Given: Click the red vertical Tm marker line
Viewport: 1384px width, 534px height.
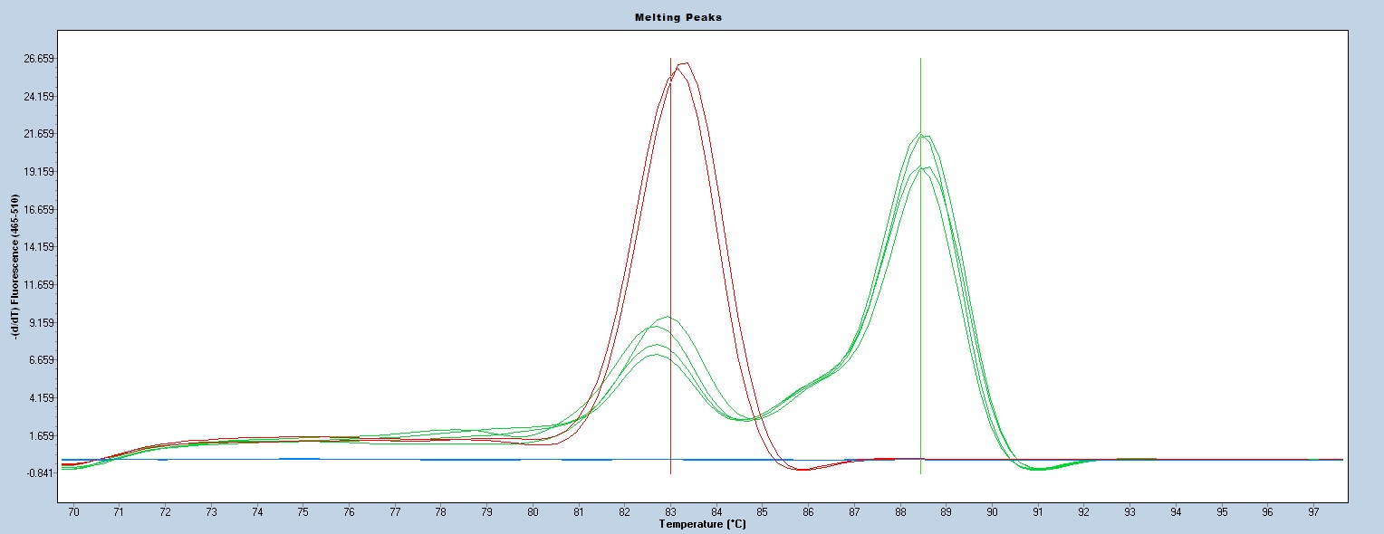Looking at the screenshot, I should coord(670,272).
